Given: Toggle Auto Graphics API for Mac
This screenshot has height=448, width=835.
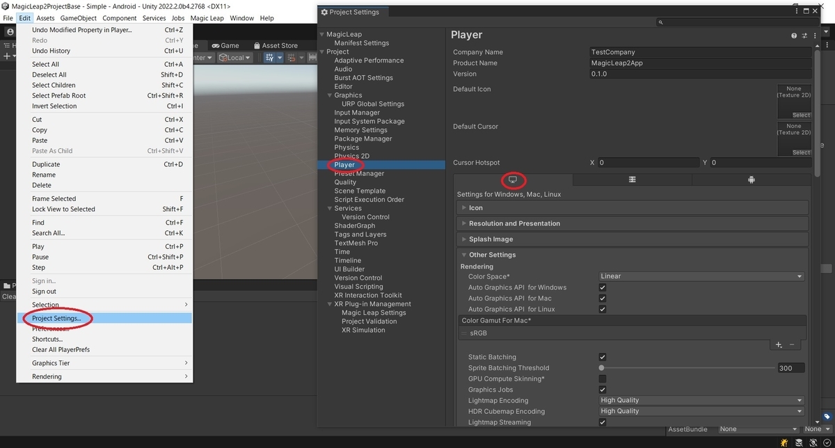Looking at the screenshot, I should (603, 298).
